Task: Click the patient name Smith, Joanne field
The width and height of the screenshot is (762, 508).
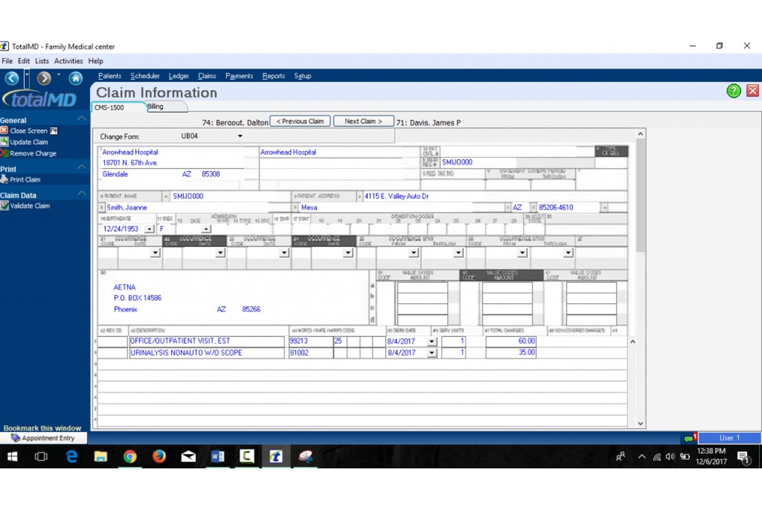Action: tap(187, 207)
